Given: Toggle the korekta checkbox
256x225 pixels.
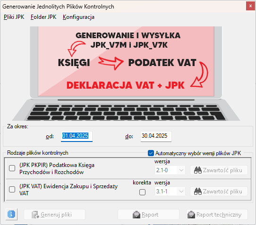Looking at the screenshot, I should 142,192.
